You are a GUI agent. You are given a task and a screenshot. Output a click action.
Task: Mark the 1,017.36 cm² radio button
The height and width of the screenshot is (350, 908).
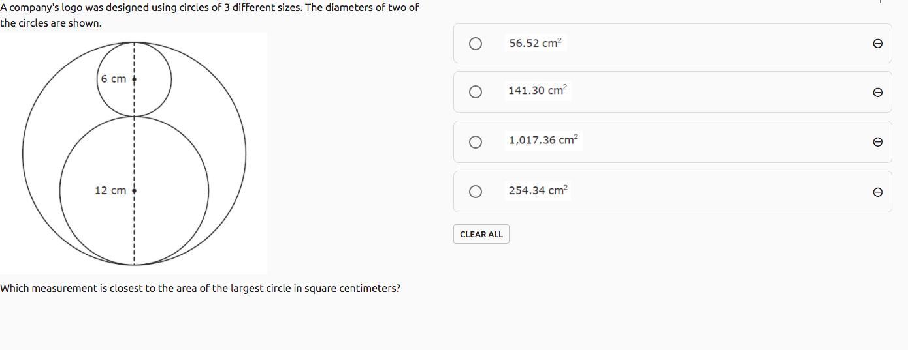click(x=476, y=142)
